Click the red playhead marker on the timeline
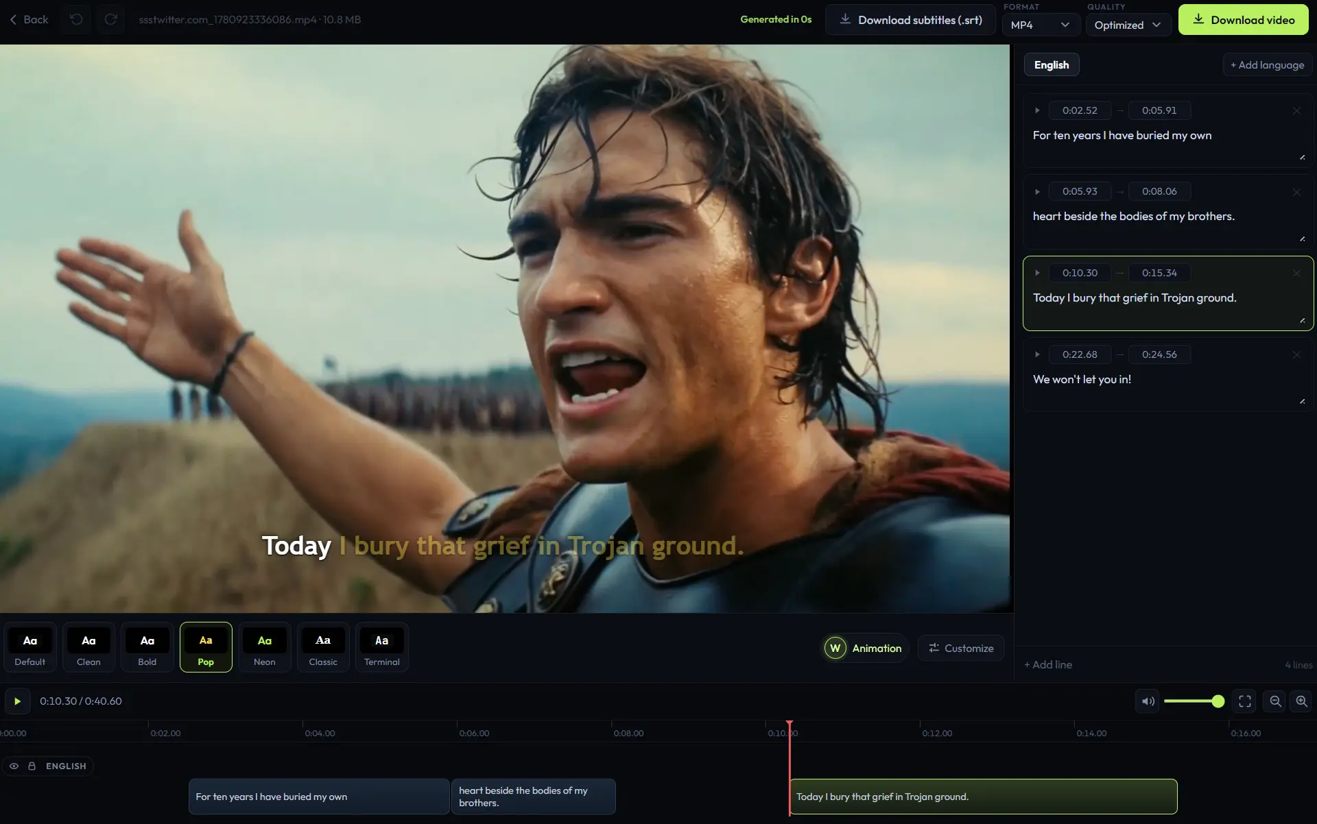Image resolution: width=1317 pixels, height=824 pixels. [790, 724]
